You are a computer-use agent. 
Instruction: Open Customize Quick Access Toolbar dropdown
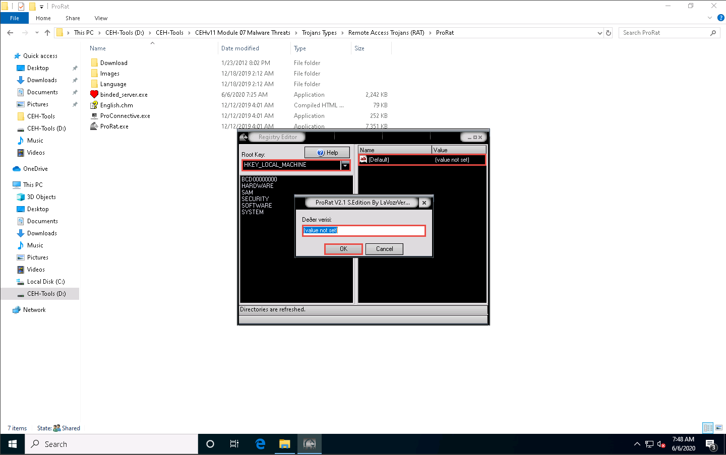41,7
